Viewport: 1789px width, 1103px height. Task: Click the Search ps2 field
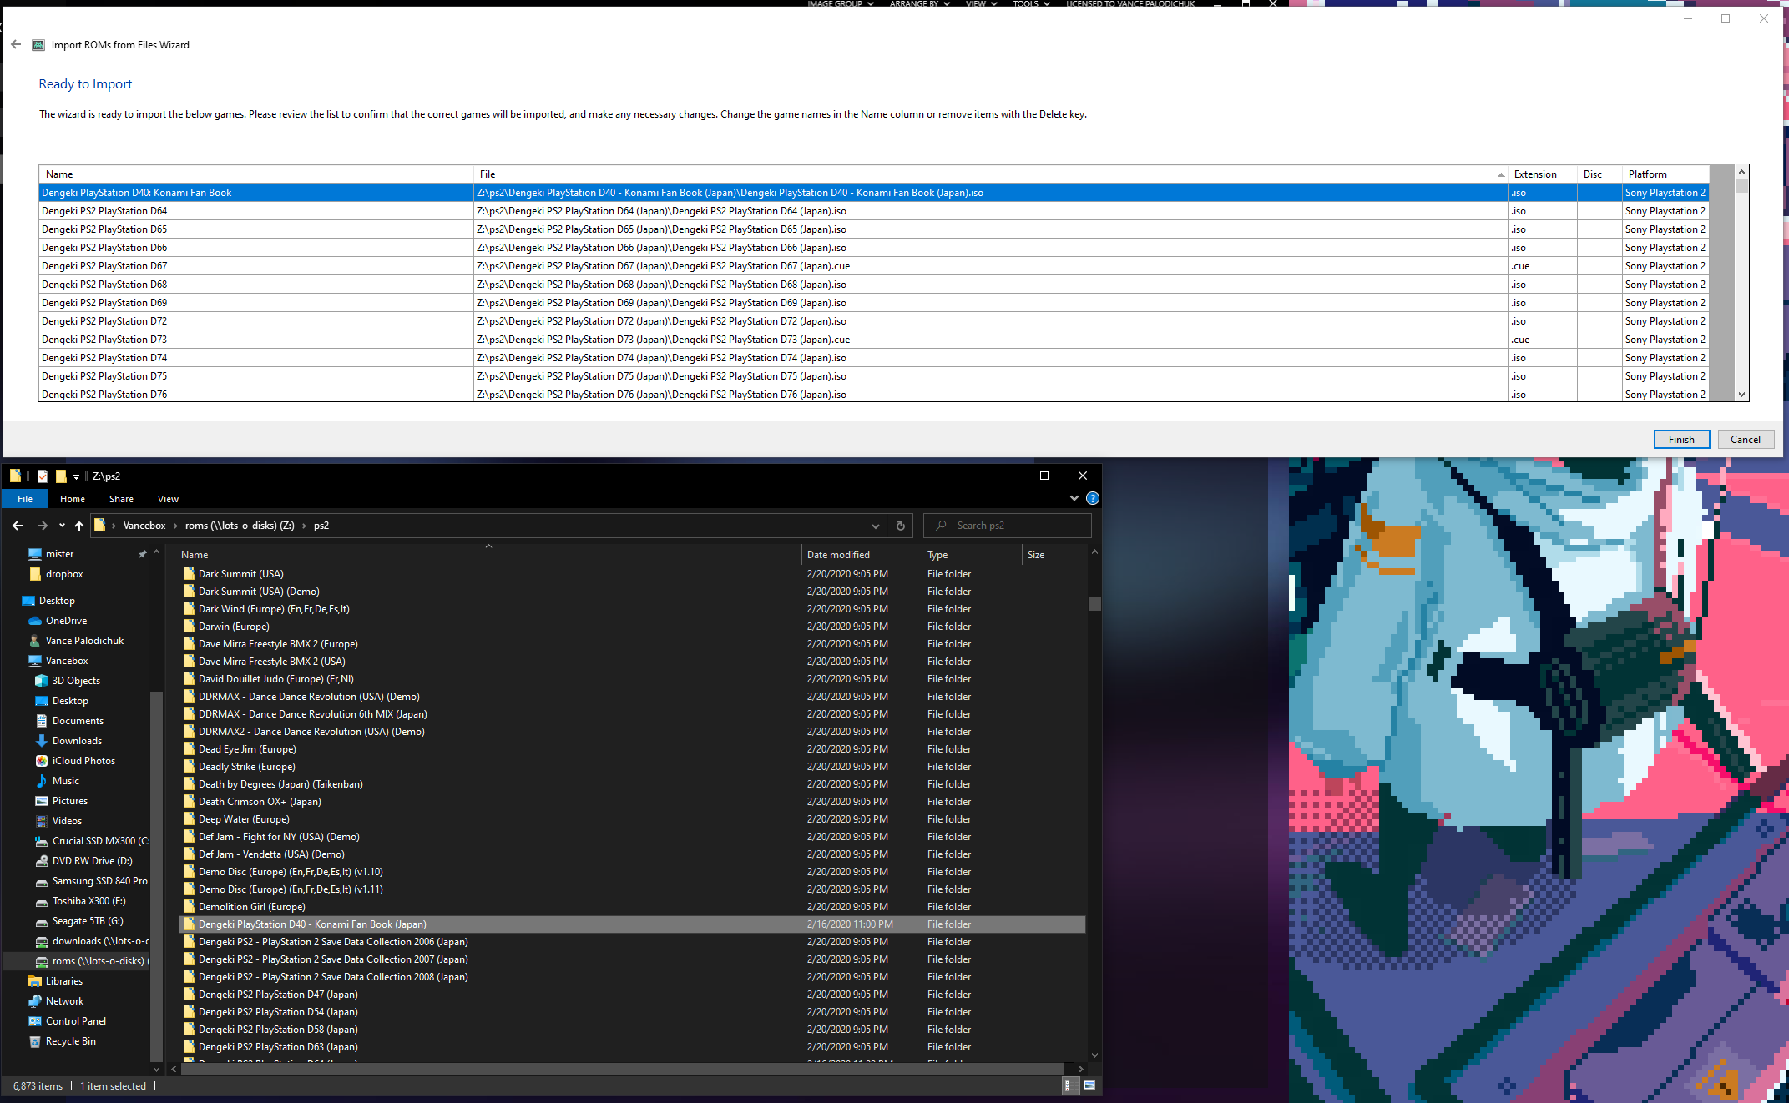point(1008,526)
